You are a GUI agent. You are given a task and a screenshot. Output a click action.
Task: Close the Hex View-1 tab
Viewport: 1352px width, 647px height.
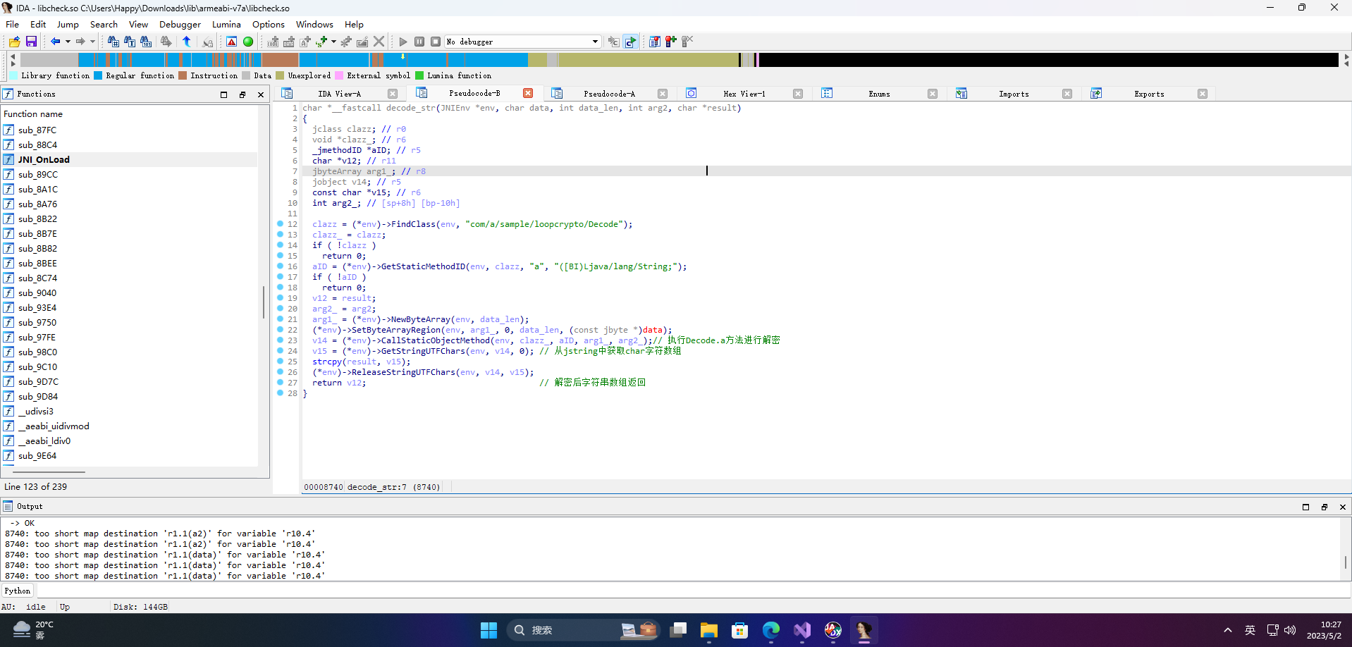click(x=798, y=94)
